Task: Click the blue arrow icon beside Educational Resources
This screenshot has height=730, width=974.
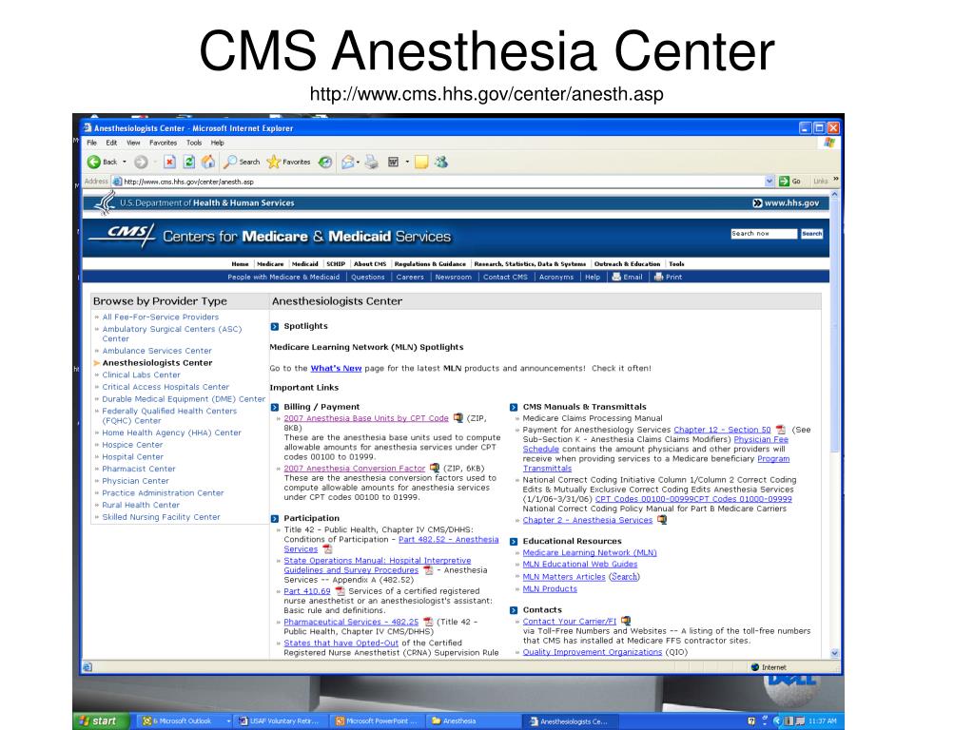Action: click(x=514, y=541)
